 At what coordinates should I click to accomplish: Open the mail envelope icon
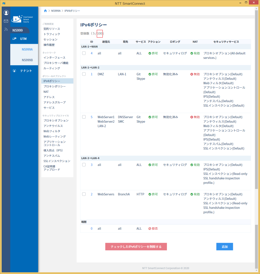point(6,21)
